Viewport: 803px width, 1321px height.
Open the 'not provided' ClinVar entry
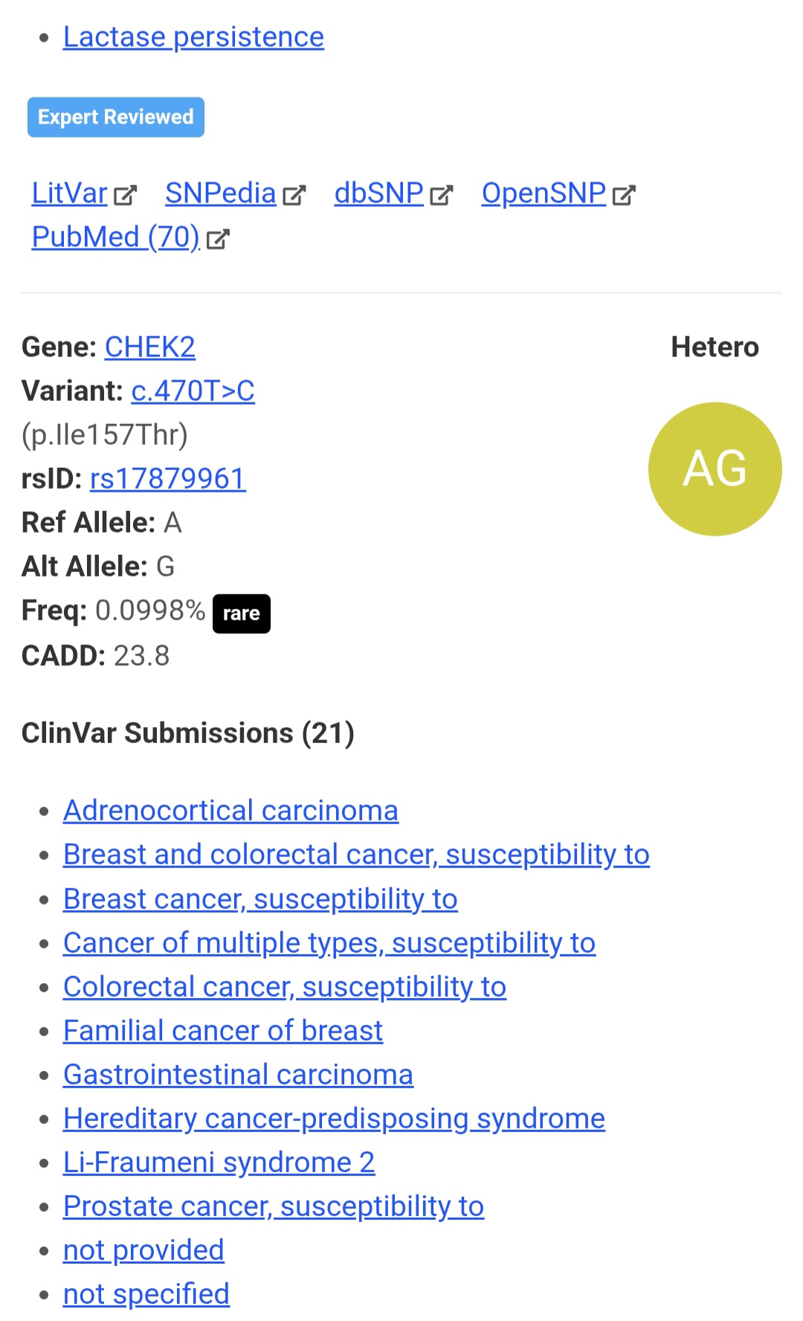pos(143,1250)
